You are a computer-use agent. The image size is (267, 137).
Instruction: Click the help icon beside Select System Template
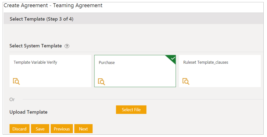pos(67,46)
